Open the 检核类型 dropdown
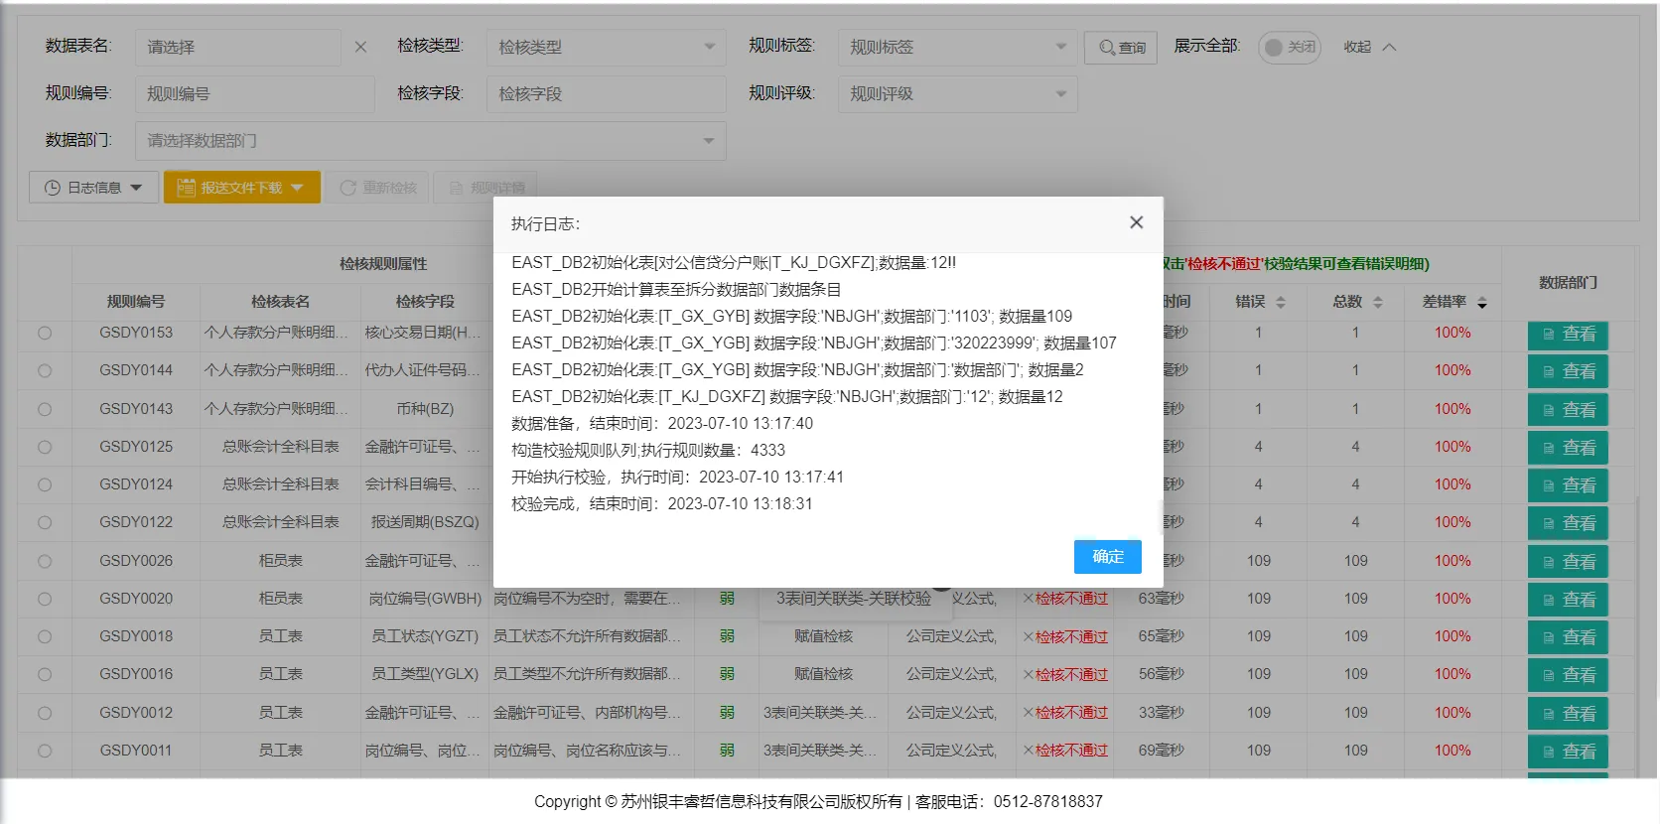Image resolution: width=1660 pixels, height=824 pixels. tap(606, 47)
